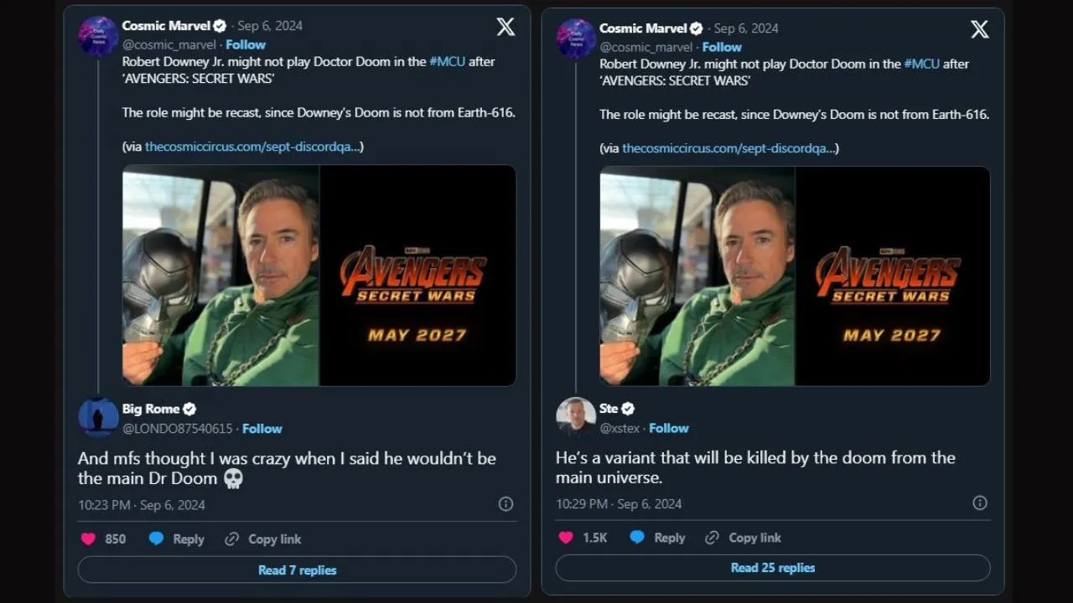Open the info icon on Ste's tweet
1073x603 pixels.
pyautogui.click(x=979, y=503)
